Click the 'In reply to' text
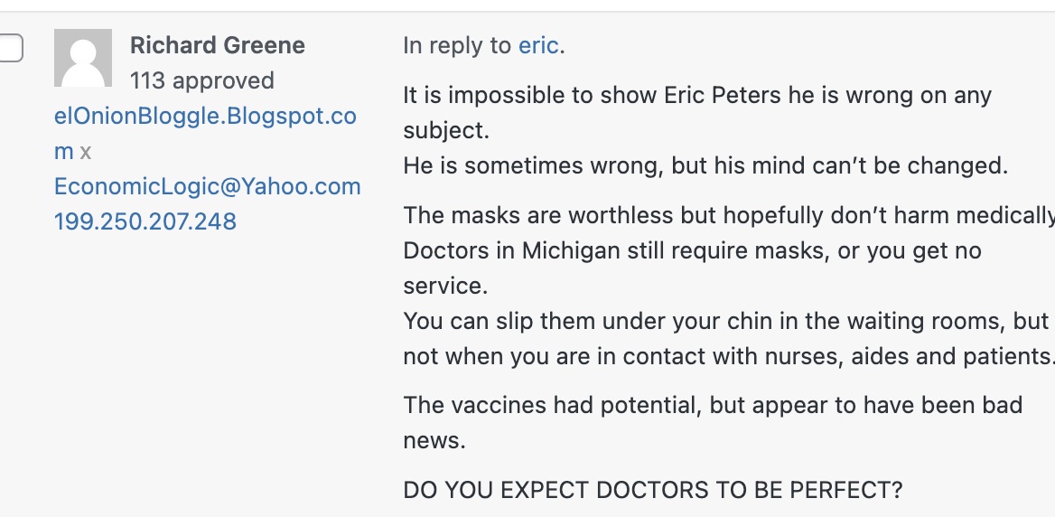Viewport: 1055px width, 517px height. tap(457, 46)
